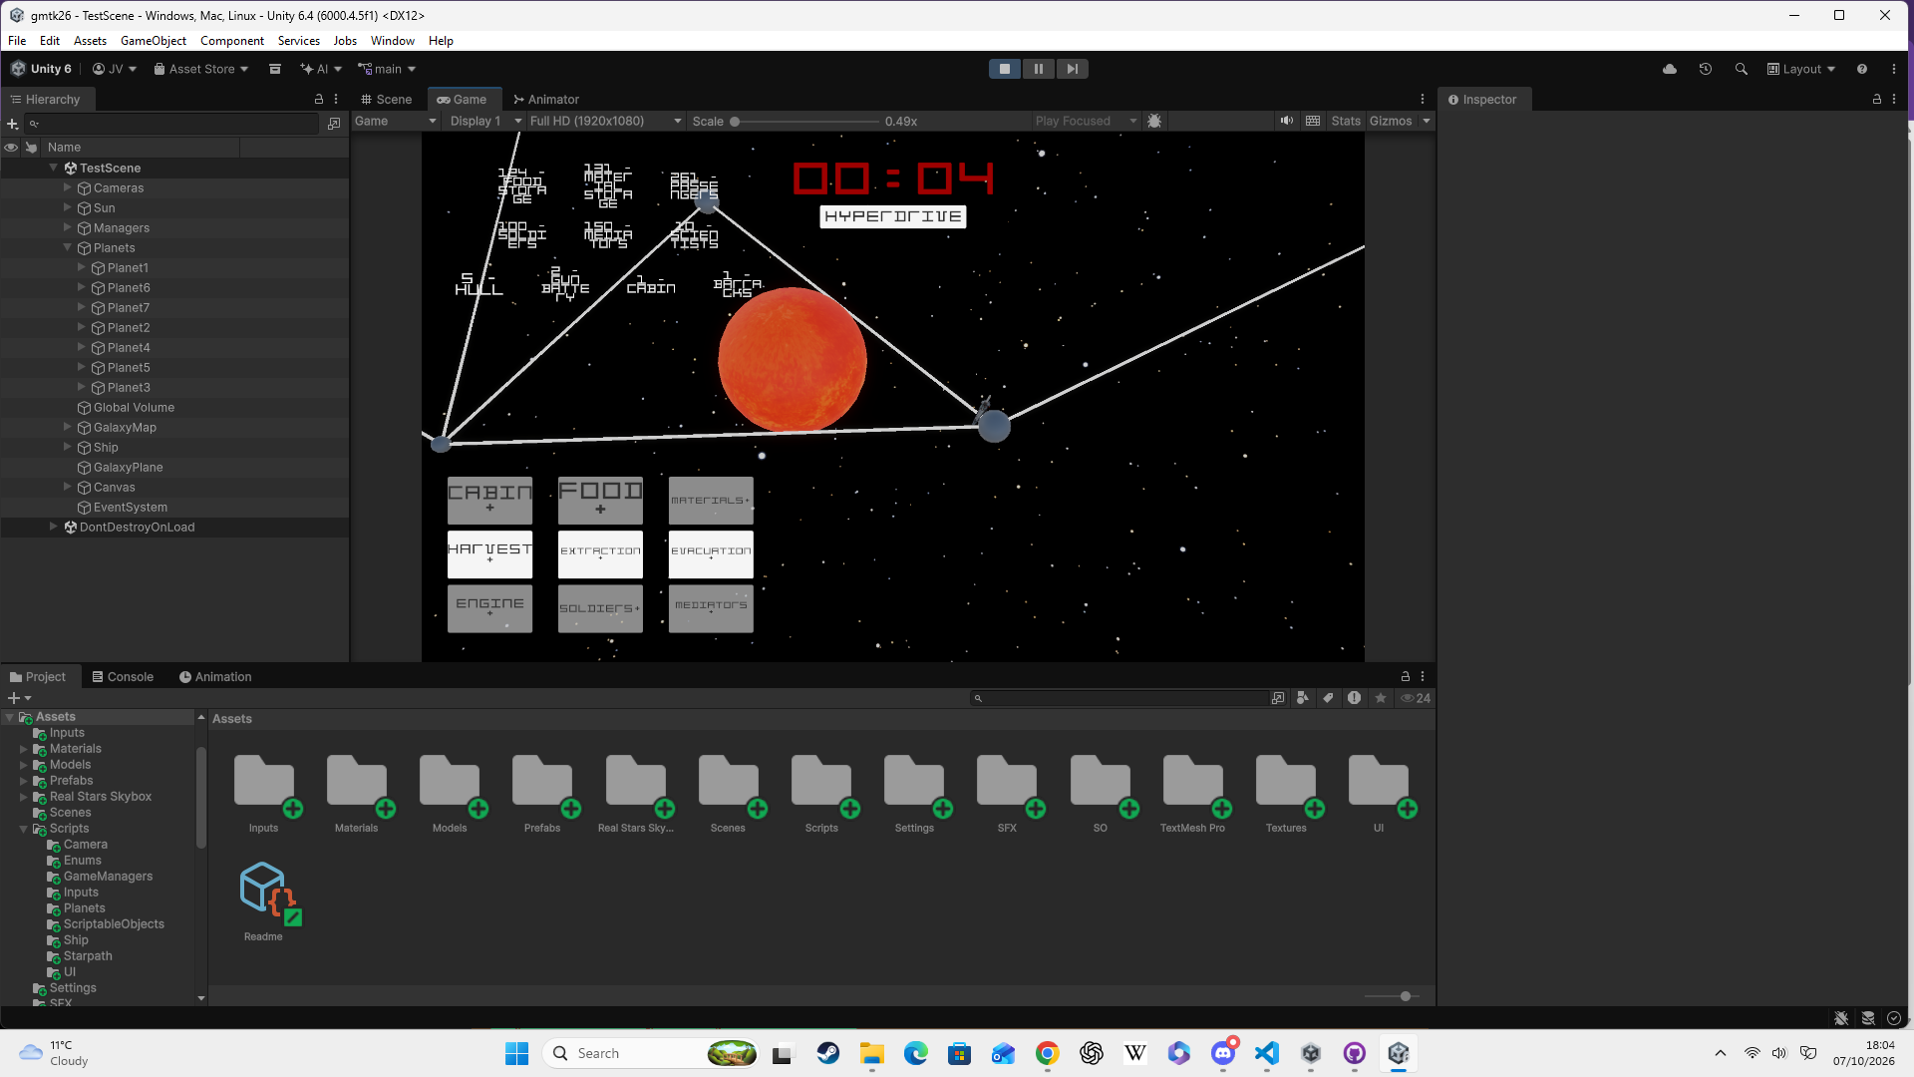Open the Component menu

pos(232,41)
